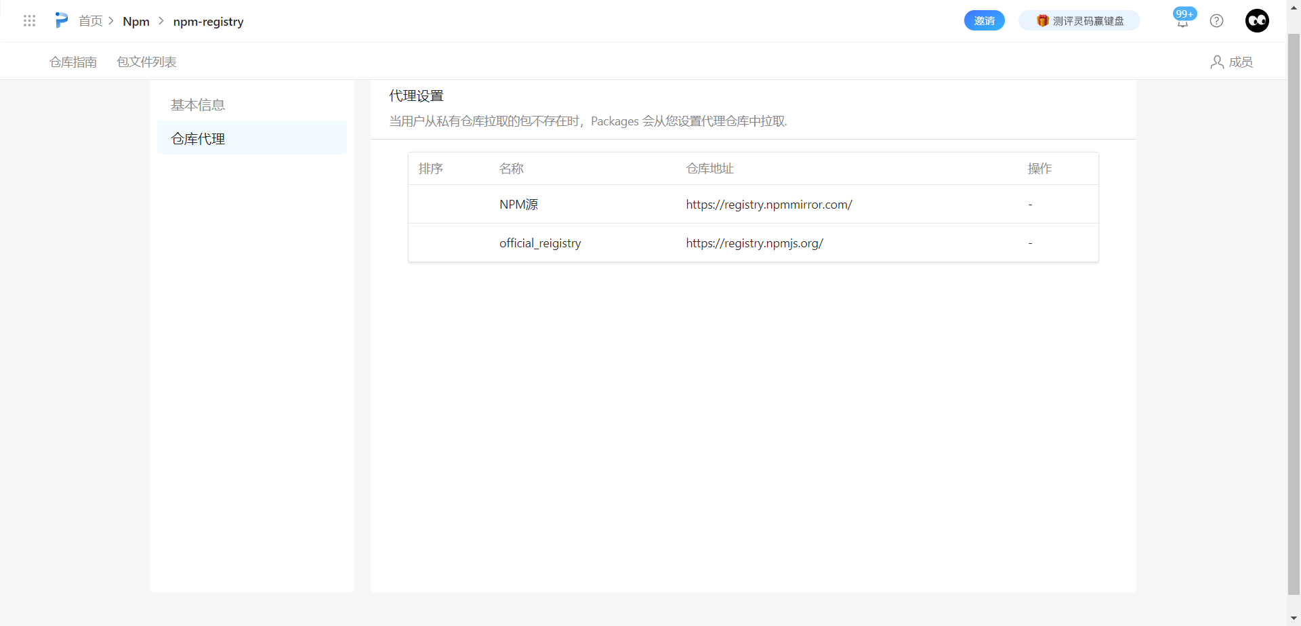Click the page vertical scrollbar

point(1294,314)
